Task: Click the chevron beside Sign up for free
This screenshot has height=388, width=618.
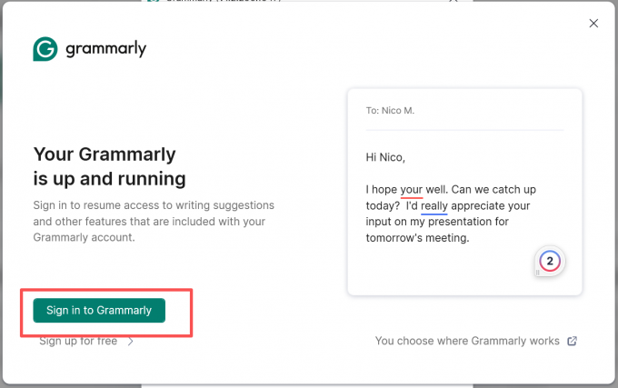Action: point(131,341)
